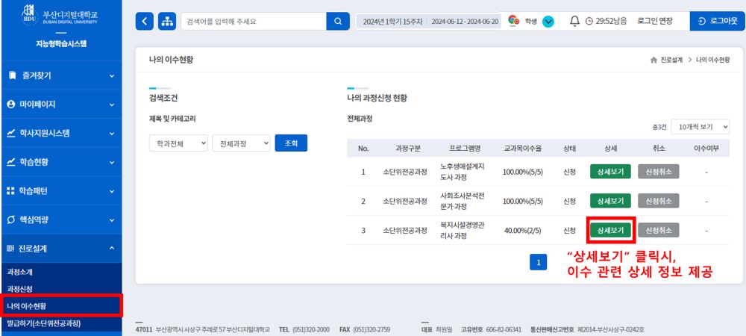This screenshot has width=746, height=336.
Task: Click the 총3건 total count text
Action: (659, 128)
